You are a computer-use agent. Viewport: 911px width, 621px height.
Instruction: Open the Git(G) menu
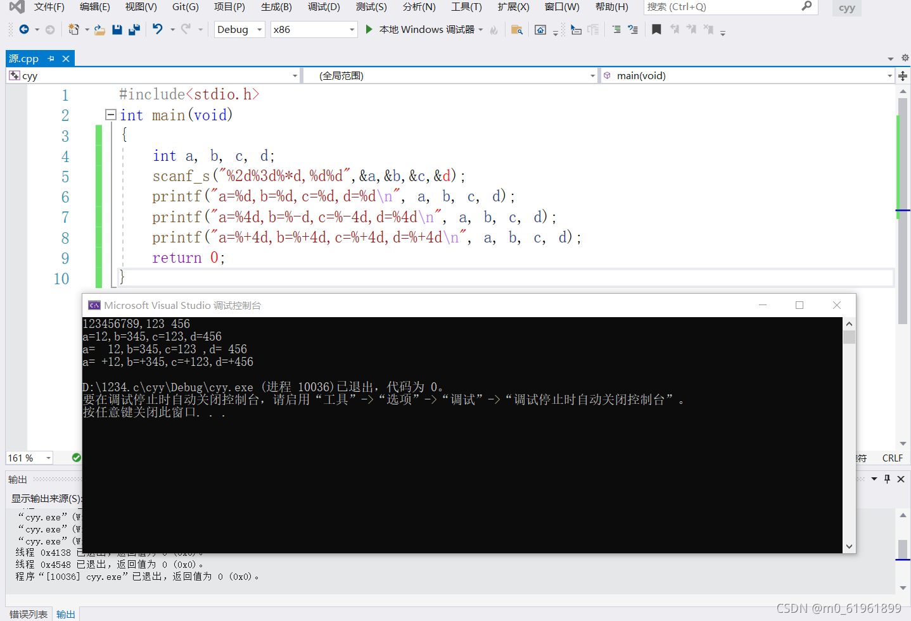pyautogui.click(x=186, y=7)
